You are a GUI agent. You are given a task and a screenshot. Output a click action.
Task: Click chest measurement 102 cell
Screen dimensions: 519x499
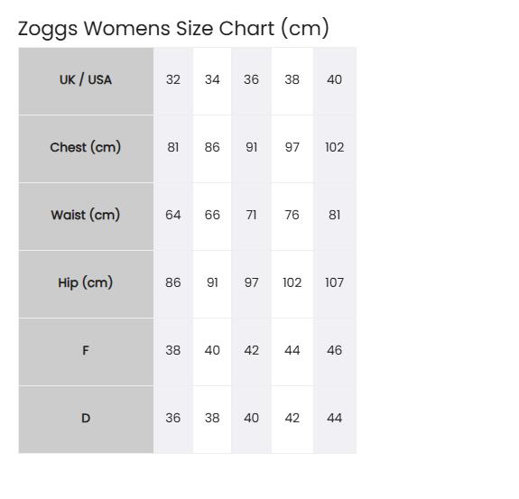[x=335, y=149]
